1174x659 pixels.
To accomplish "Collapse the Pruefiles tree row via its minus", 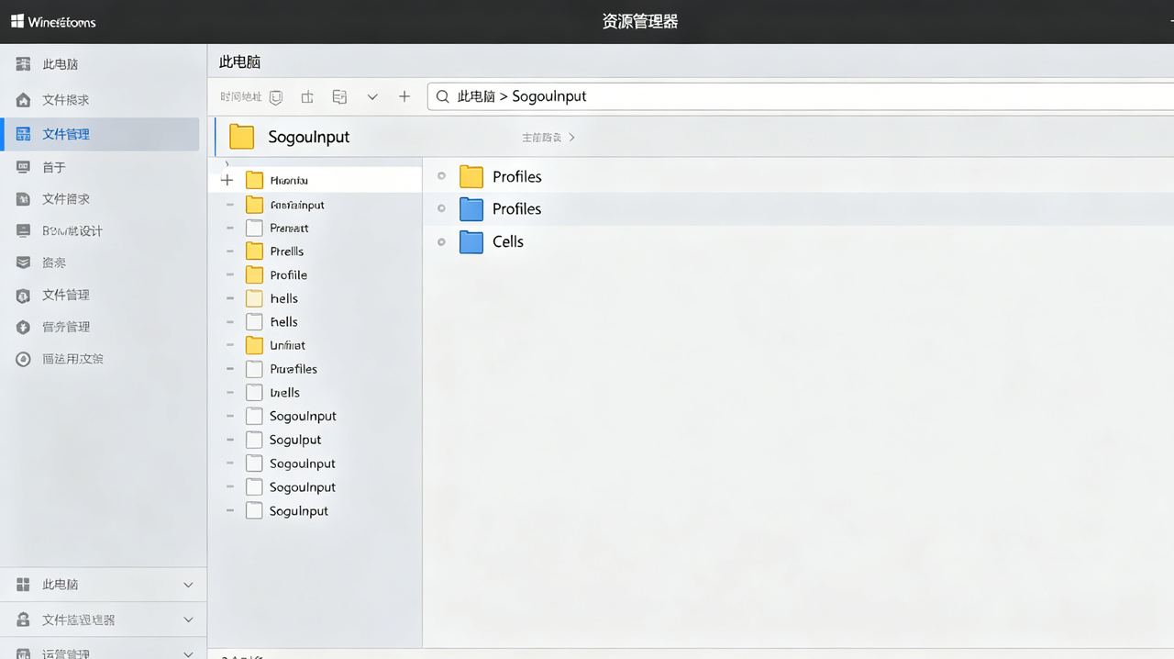I will pos(229,369).
